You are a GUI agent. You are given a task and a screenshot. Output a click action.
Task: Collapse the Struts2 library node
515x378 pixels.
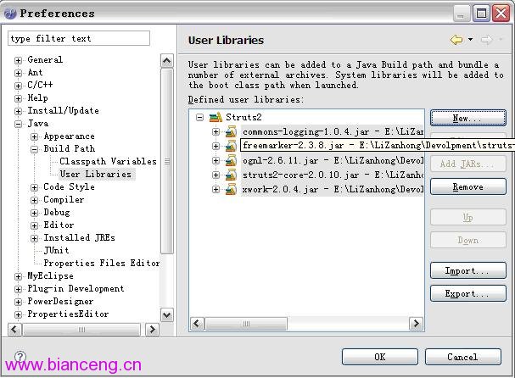[x=199, y=117]
